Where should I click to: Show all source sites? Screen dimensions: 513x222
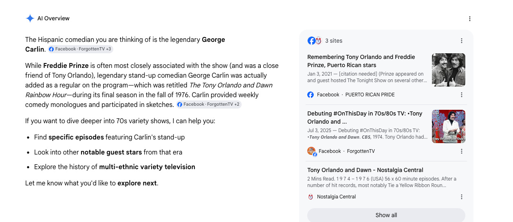pos(386,215)
